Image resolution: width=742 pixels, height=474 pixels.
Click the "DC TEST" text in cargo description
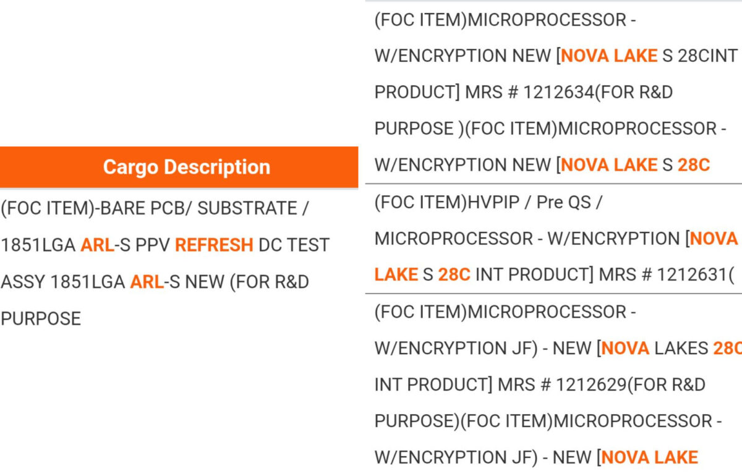click(x=294, y=245)
